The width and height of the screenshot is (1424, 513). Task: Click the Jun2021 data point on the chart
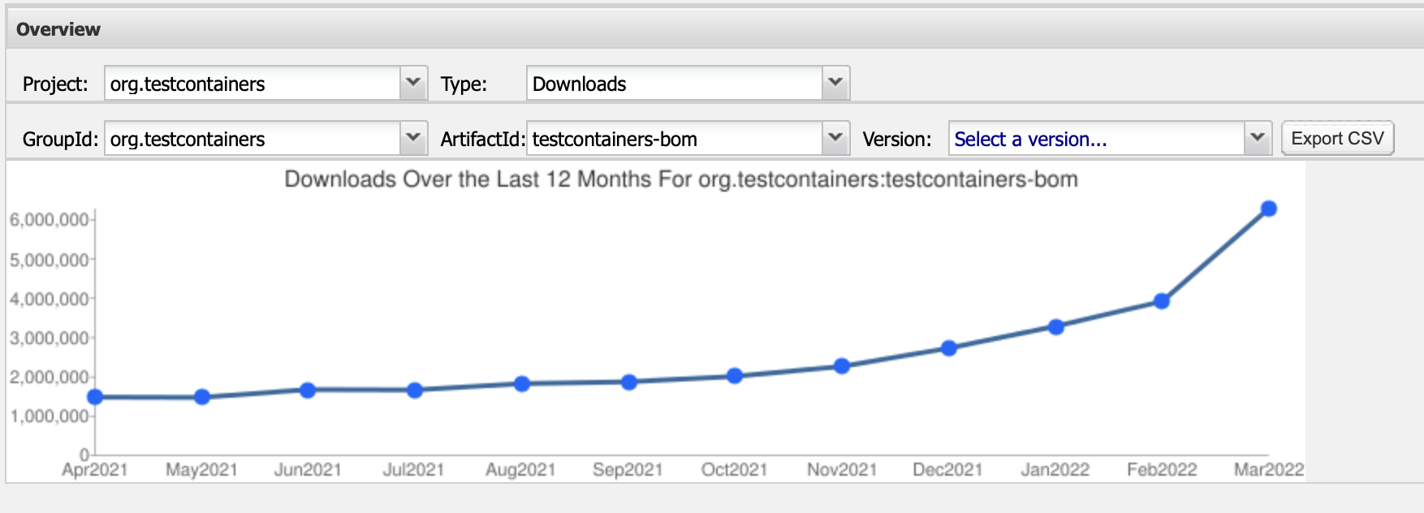pyautogui.click(x=308, y=390)
